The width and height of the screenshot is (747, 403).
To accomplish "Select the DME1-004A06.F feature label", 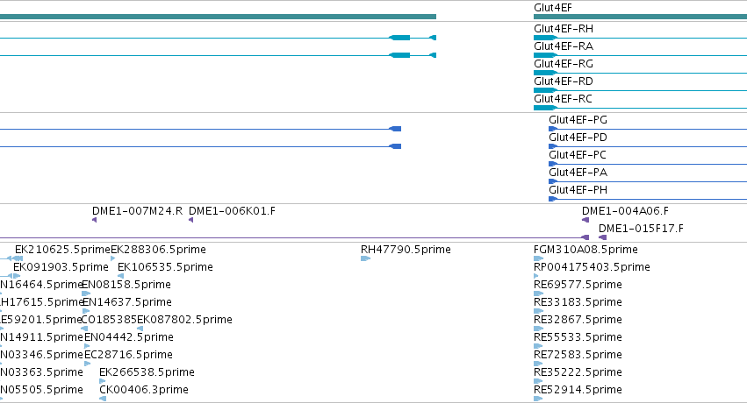I will [625, 210].
